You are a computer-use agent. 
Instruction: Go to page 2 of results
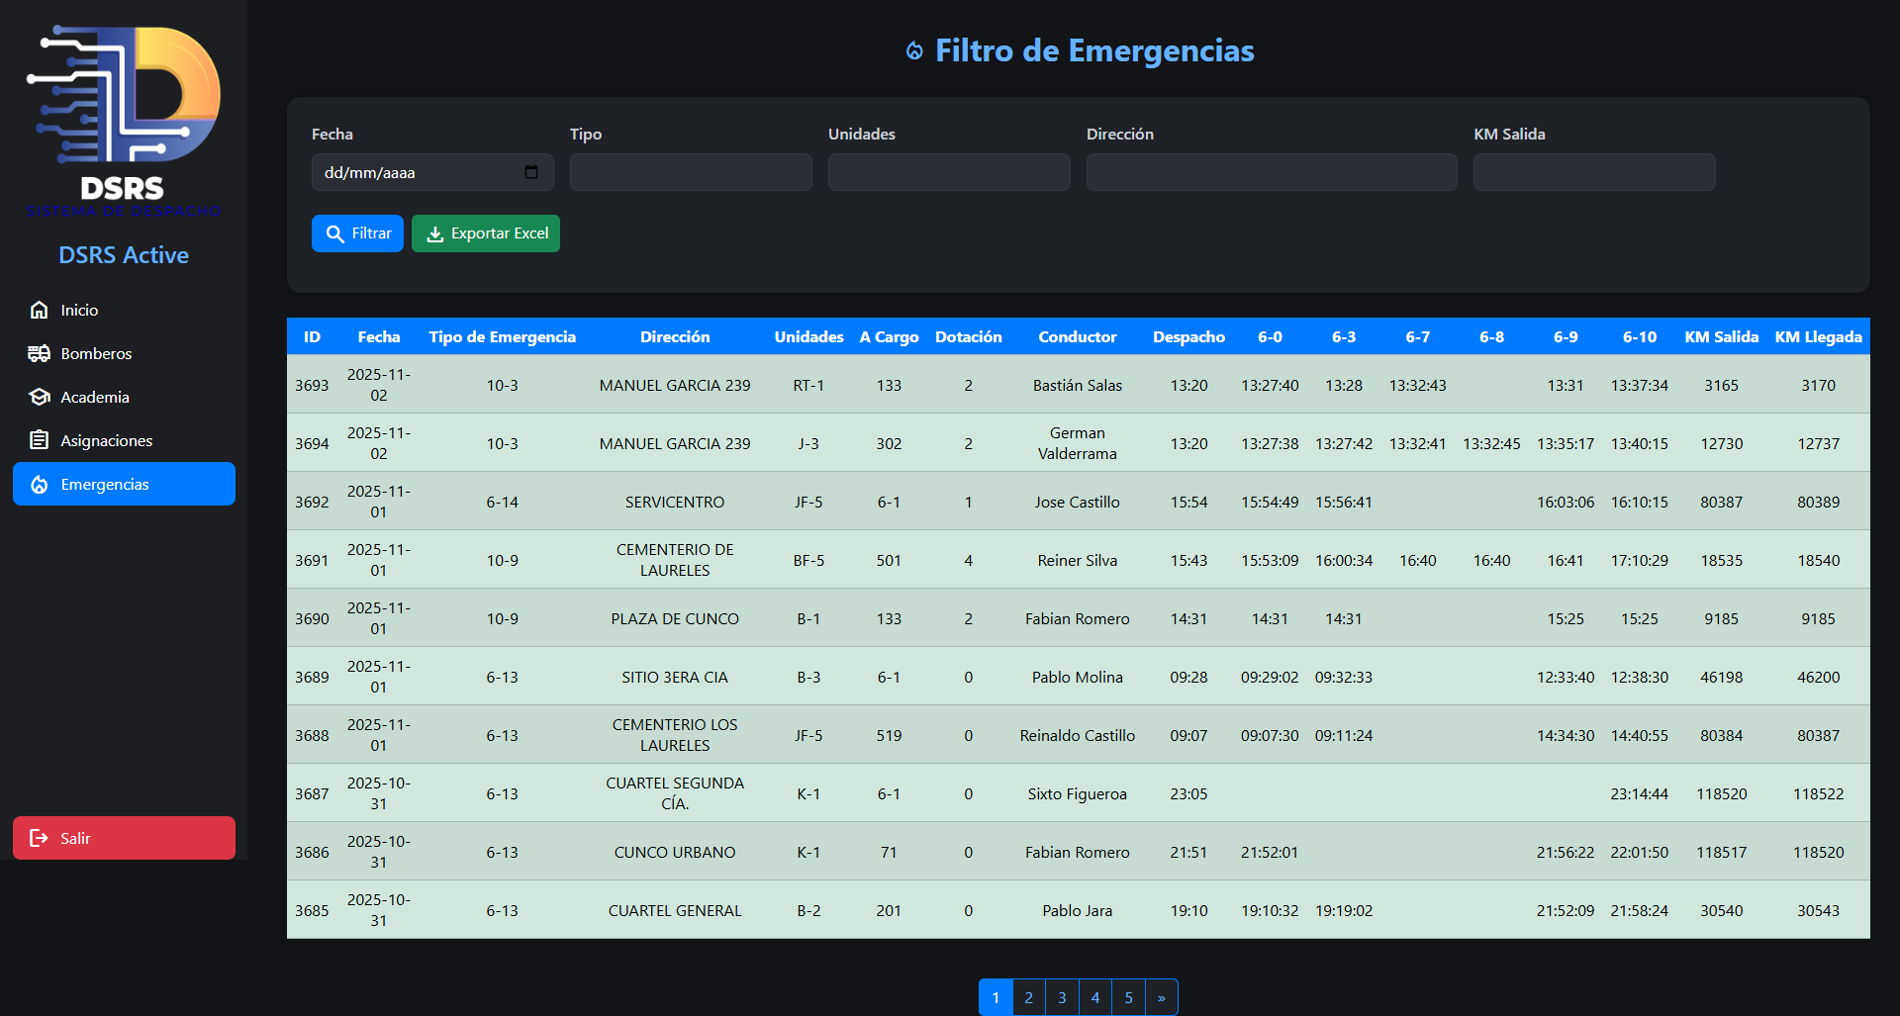tap(1028, 997)
